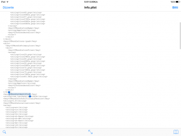This screenshot has height=136, width=181.
Task: Tap Bitti to finish viewing
Action: point(175,8)
